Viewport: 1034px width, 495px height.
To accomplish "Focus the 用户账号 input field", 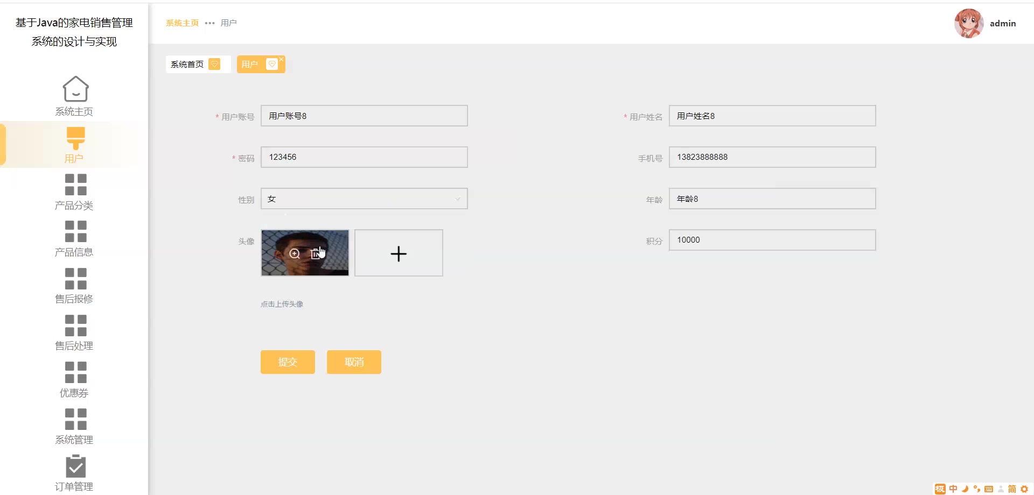I will coord(364,116).
